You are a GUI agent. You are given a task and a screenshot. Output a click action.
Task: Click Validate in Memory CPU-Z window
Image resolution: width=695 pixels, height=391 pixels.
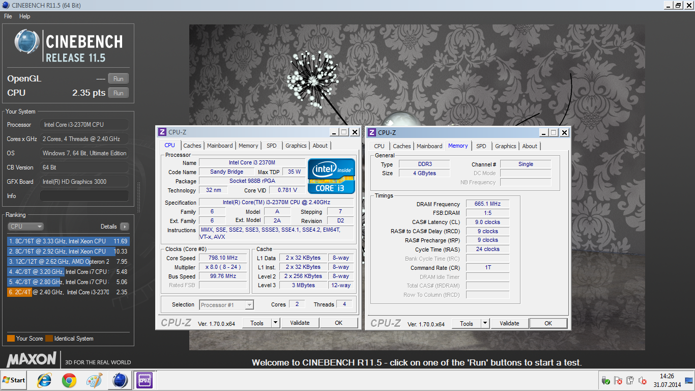tap(509, 323)
